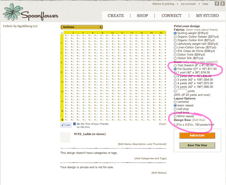
Task: Select Organic Cotton Sateen fabric
Action: pos(175,37)
